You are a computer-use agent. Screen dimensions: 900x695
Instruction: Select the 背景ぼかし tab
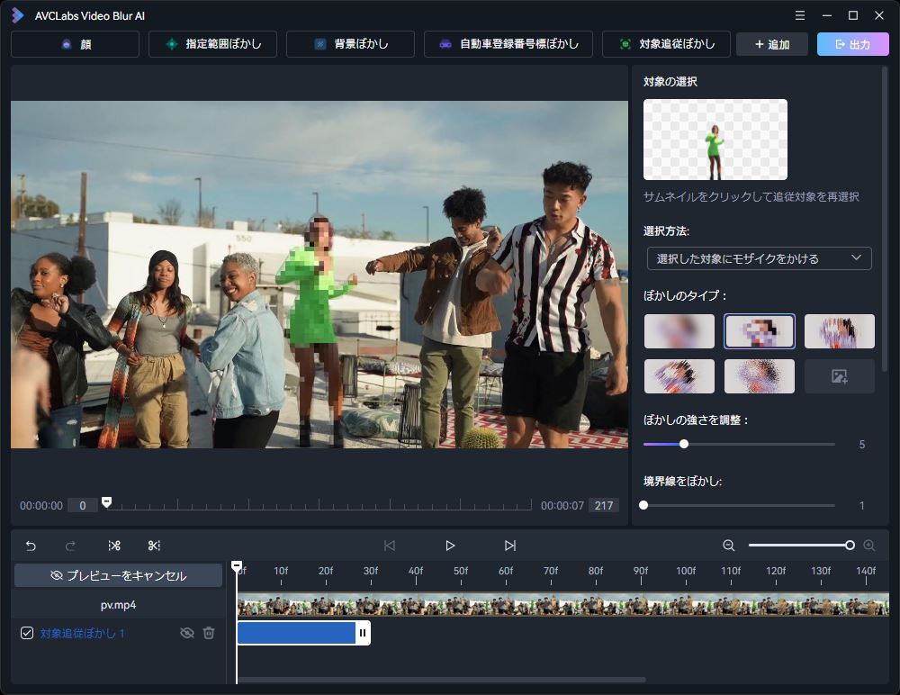(x=350, y=44)
